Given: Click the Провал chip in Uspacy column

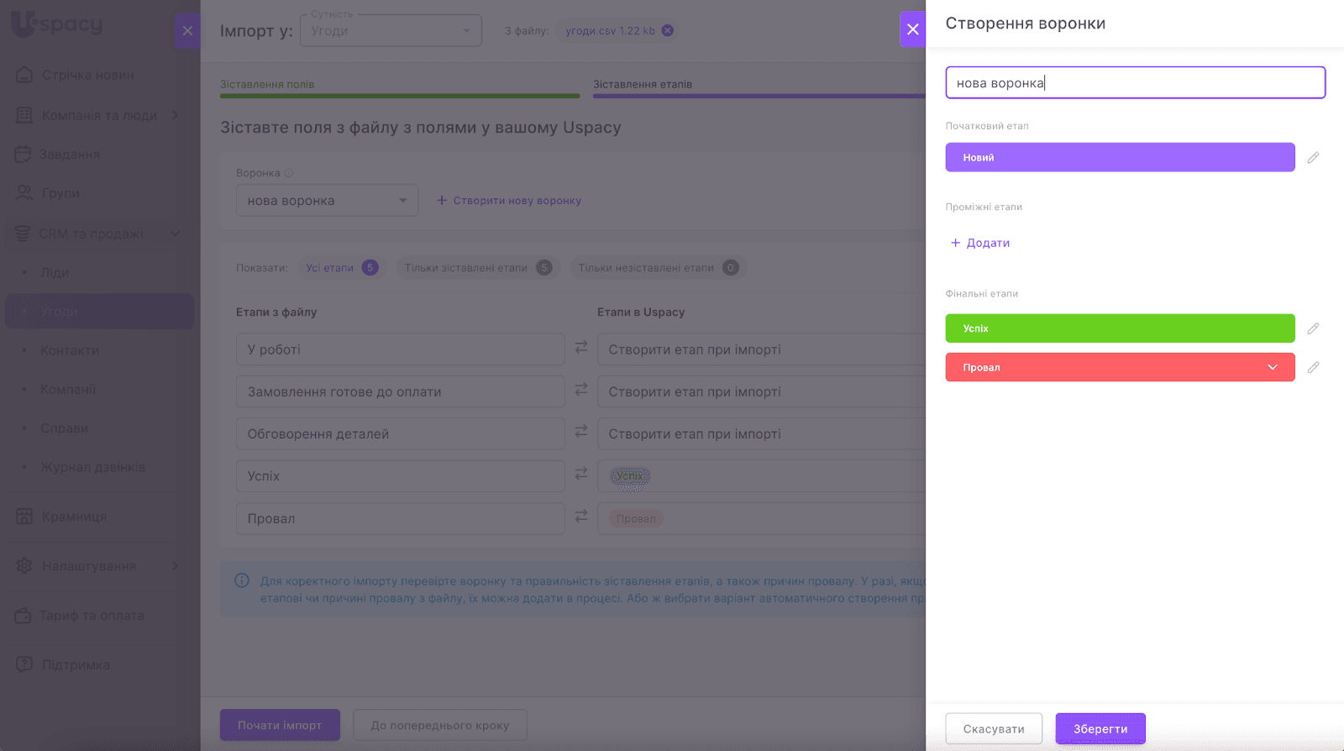Looking at the screenshot, I should pos(636,518).
